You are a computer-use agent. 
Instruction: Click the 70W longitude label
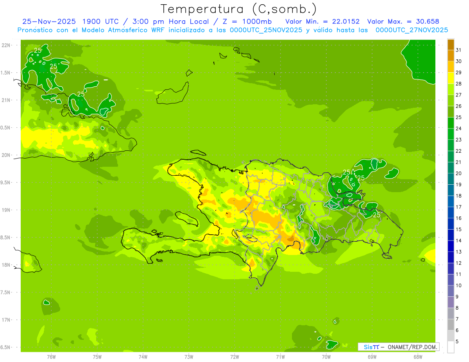click(326, 357)
